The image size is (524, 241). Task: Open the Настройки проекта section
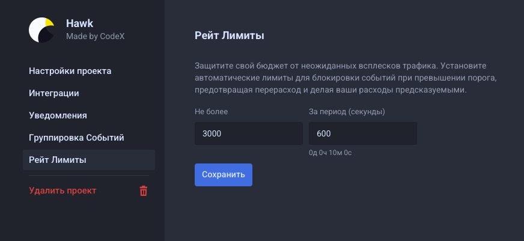(70, 71)
